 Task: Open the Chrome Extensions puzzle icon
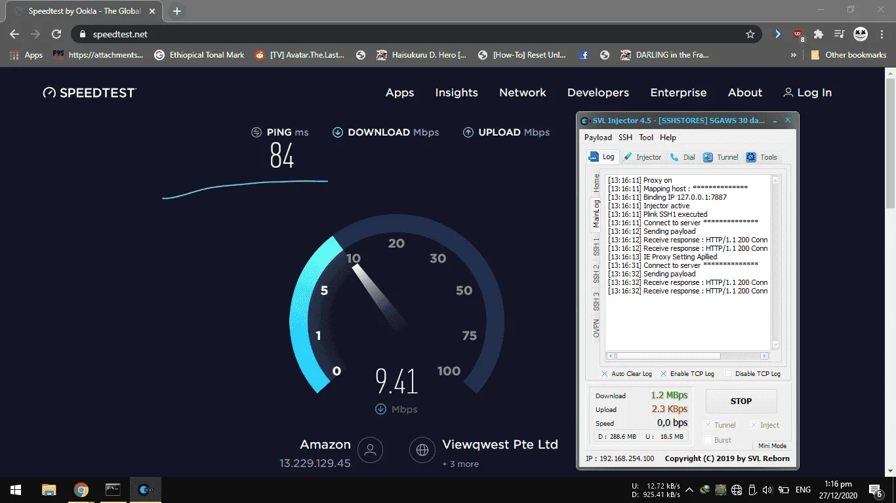[x=819, y=34]
